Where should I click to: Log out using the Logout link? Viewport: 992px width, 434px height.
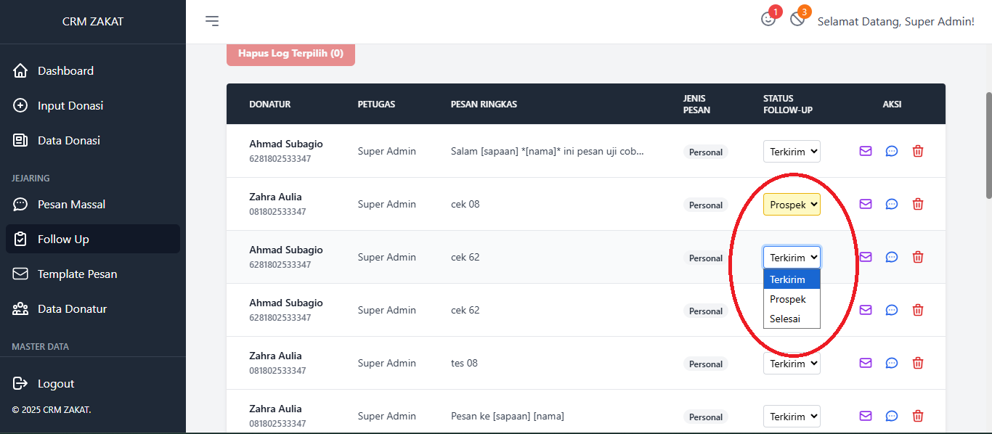pyautogui.click(x=56, y=383)
